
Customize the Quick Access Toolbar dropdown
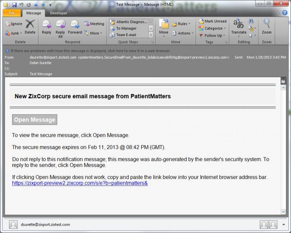click(50, 5)
